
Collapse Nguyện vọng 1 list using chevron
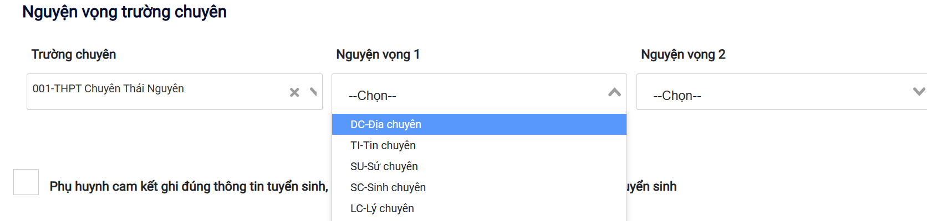[x=614, y=92]
